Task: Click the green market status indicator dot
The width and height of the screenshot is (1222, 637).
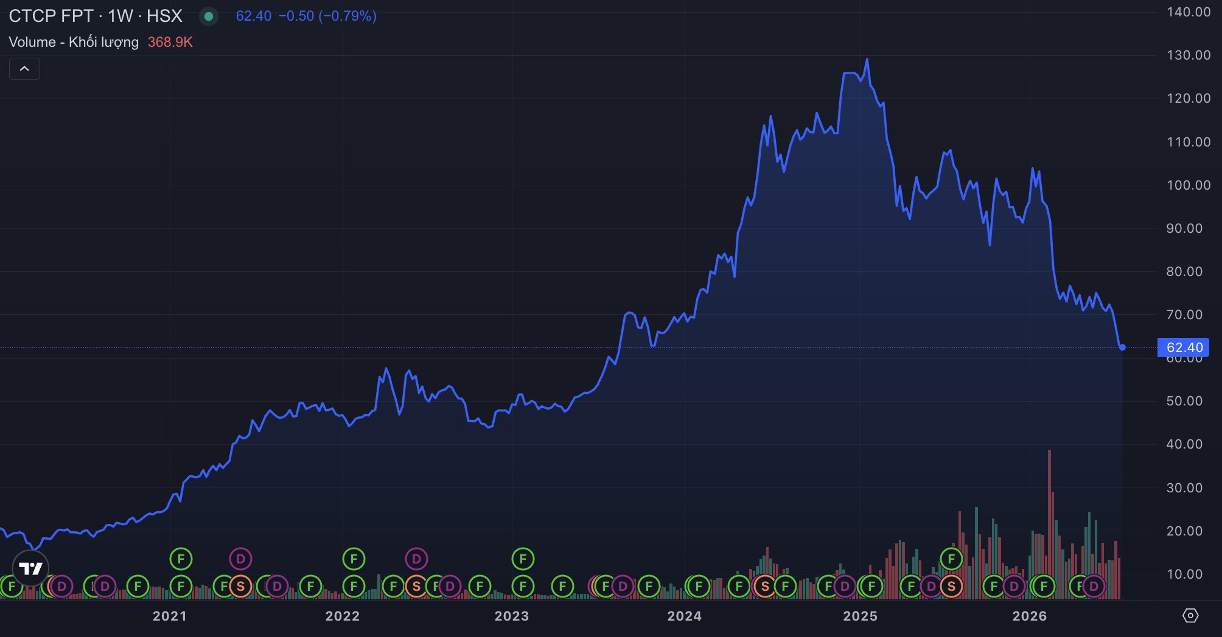Action: click(x=209, y=16)
